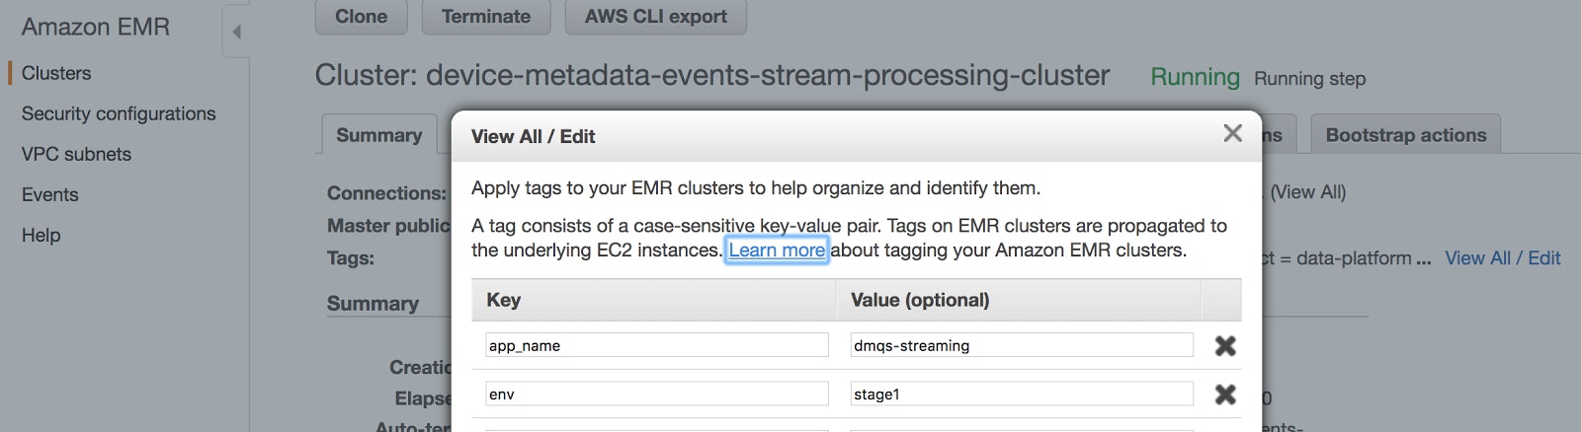
Task: Edit the dmqs-streaming value field
Action: (1021, 345)
